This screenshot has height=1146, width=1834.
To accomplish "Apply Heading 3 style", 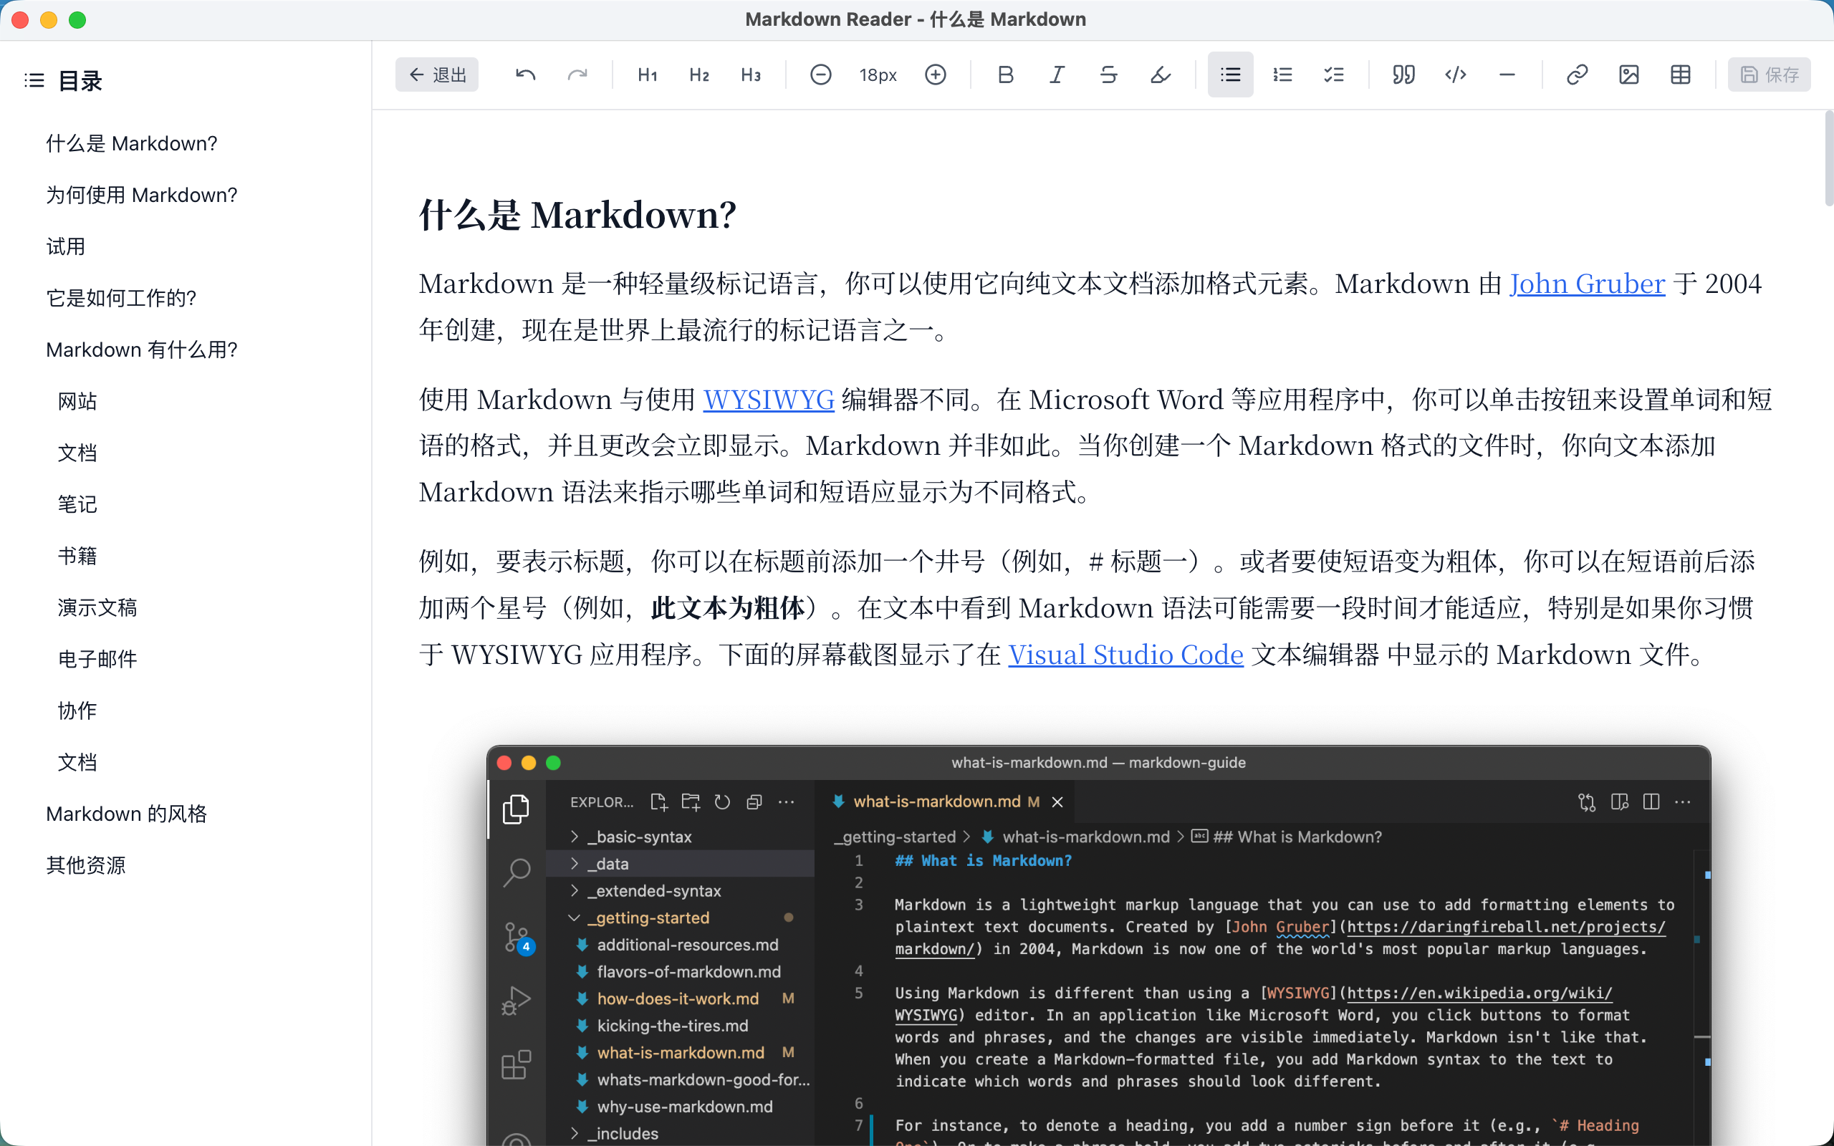I will point(750,74).
